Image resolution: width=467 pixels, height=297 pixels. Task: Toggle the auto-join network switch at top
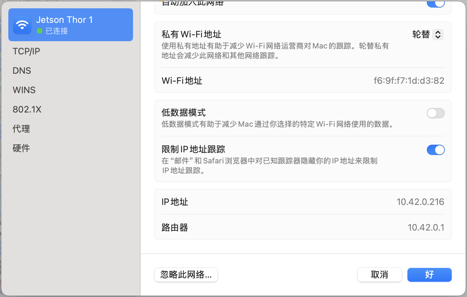click(435, 3)
